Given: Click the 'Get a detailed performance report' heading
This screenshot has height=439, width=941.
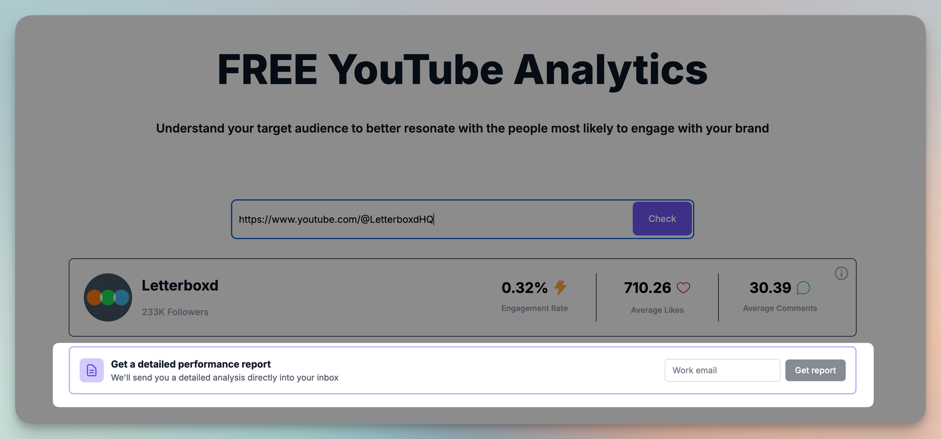Looking at the screenshot, I should tap(191, 364).
